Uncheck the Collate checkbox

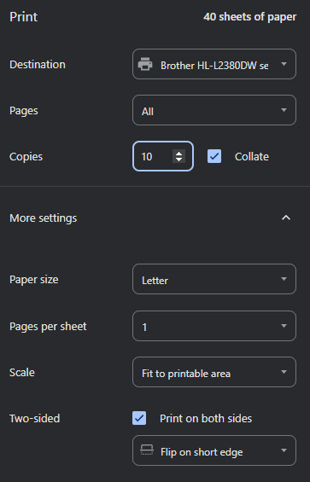214,156
